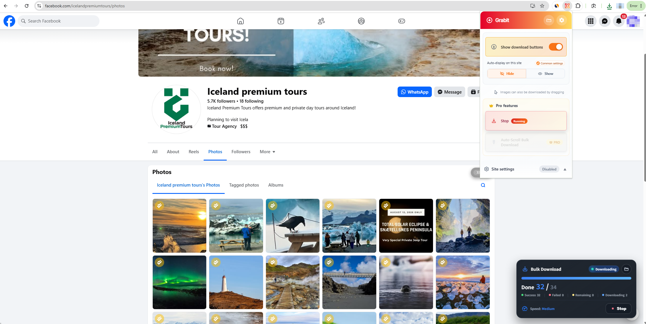Screen dimensions: 646x324
Task: Open the notifications bell with 13 badge
Action: pos(619,21)
